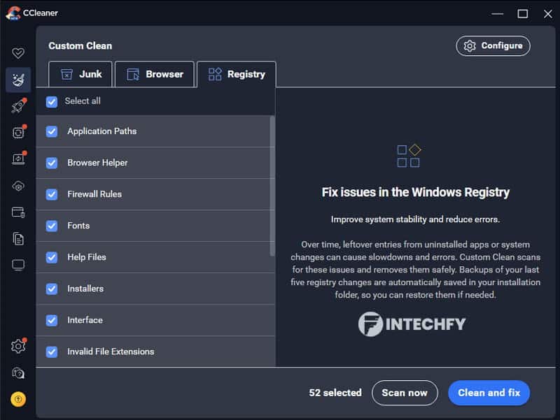560x420 pixels.
Task: Click the Custom Clean heading
Action: [x=80, y=45]
